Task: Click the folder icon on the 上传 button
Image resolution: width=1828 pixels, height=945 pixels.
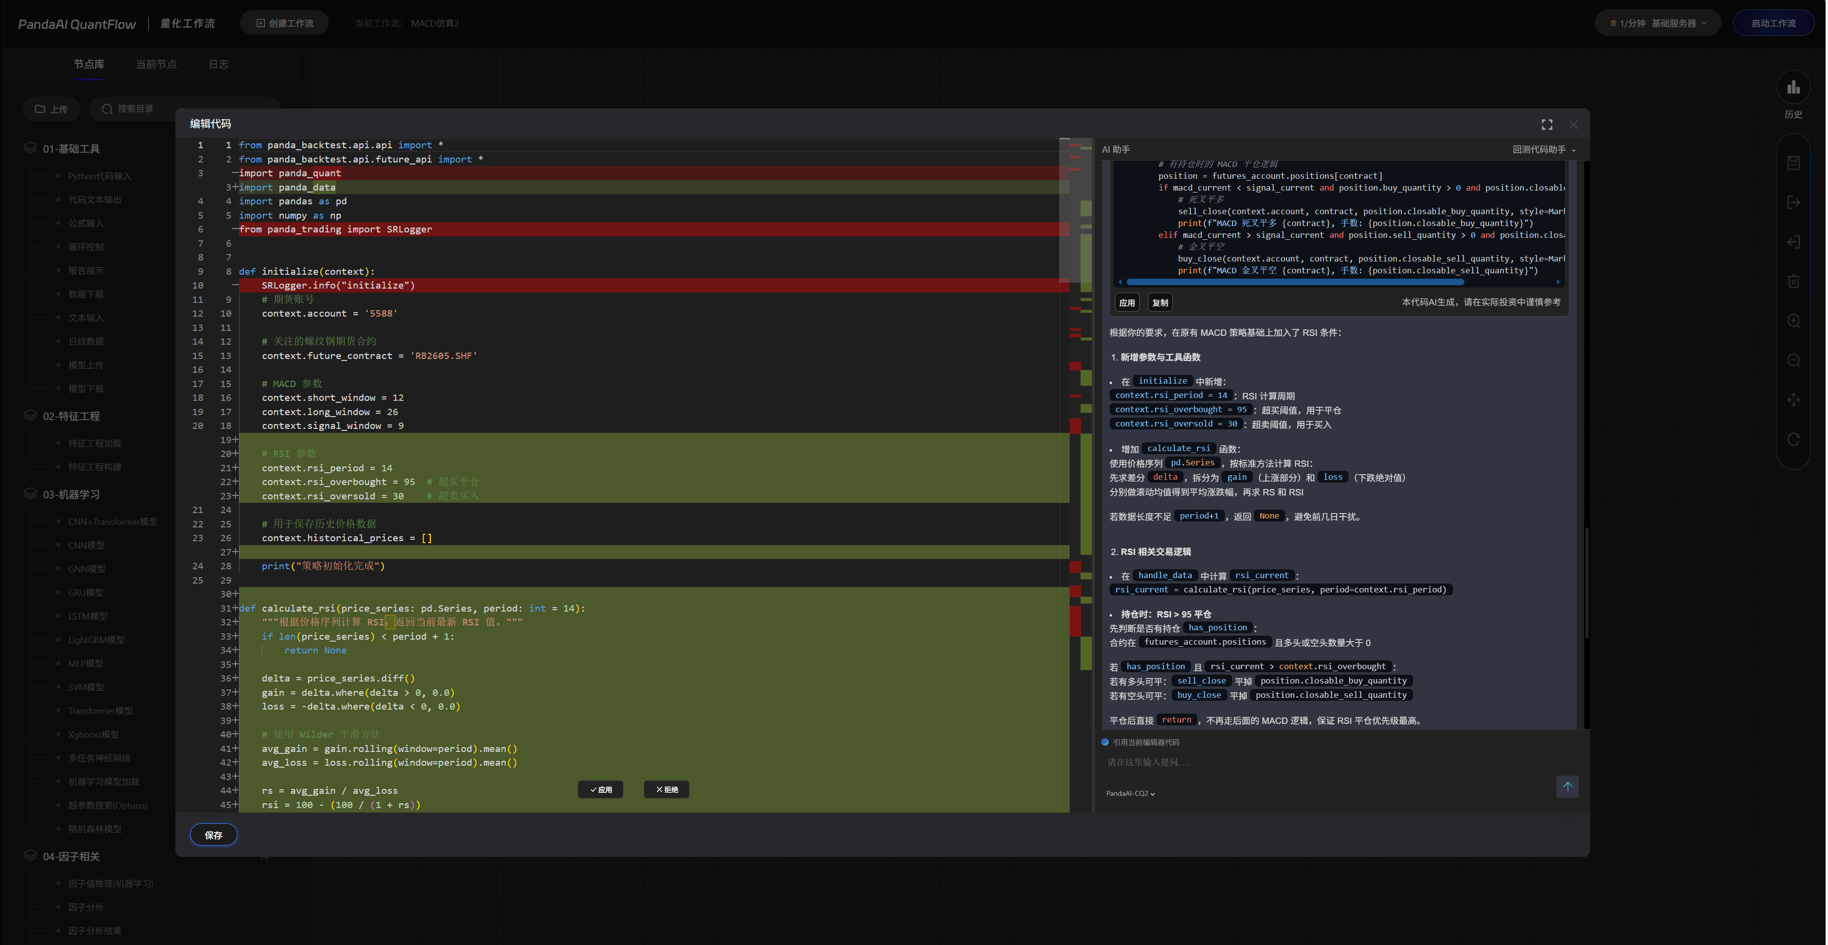Action: point(40,108)
